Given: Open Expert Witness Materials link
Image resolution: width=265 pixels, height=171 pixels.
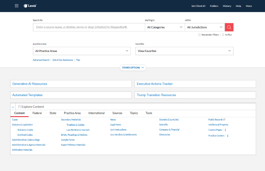Looking at the screenshot, I should point(73,145).
